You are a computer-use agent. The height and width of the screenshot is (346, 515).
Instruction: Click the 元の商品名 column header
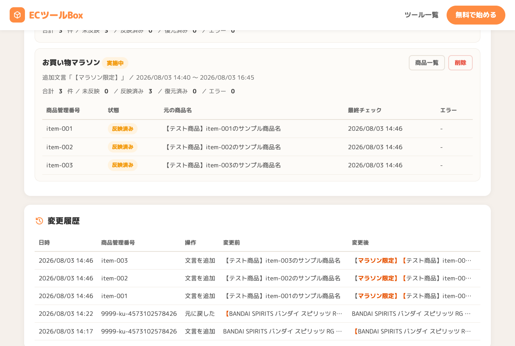tap(177, 110)
